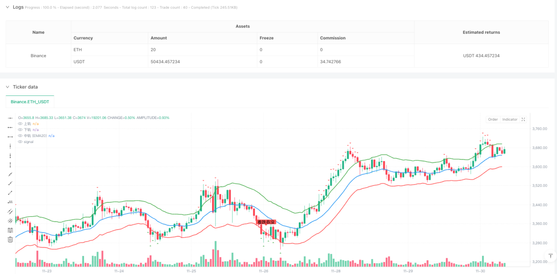The height and width of the screenshot is (274, 557).
Task: Select the parallel lines drawing tool
Action: 10,211
